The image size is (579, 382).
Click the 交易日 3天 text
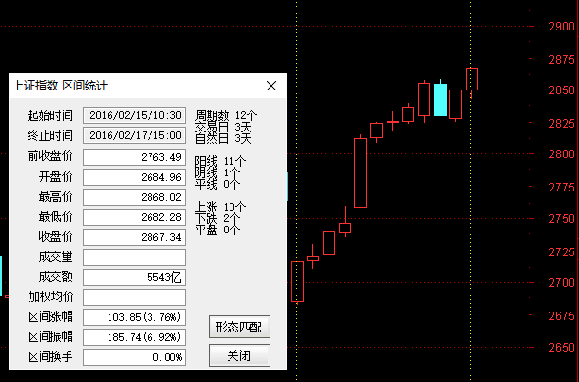224,127
